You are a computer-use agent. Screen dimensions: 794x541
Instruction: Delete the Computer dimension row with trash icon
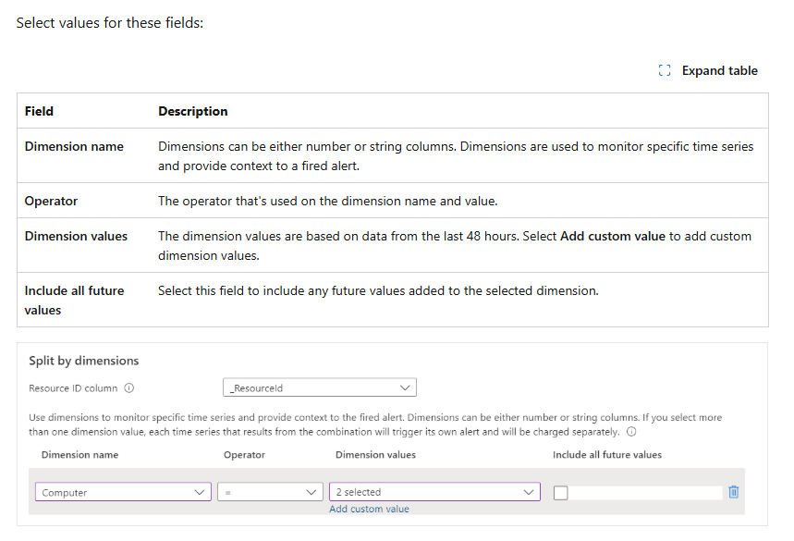(733, 492)
